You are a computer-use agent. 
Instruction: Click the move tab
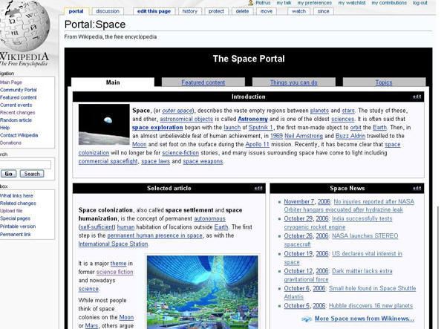pos(266,11)
